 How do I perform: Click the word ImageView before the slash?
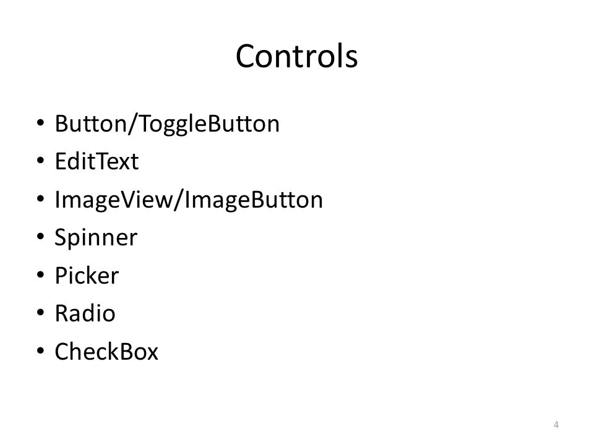click(114, 200)
